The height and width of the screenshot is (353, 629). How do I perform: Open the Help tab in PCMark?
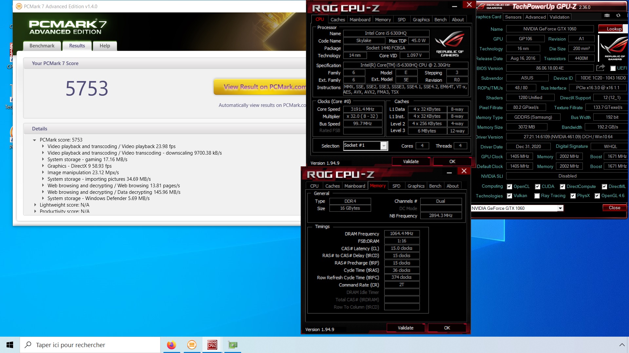tap(105, 46)
